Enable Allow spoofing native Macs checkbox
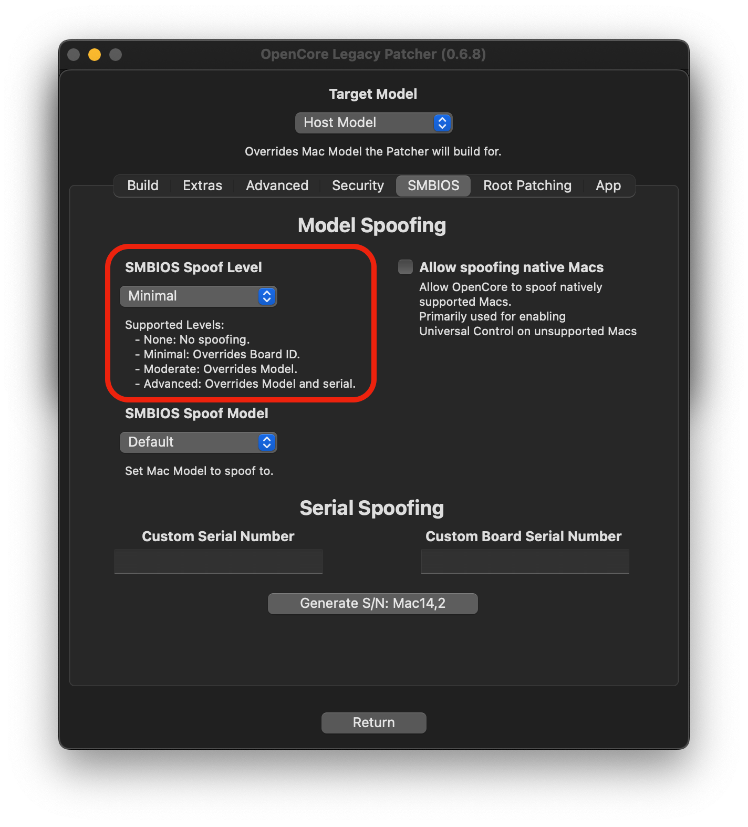 406,267
